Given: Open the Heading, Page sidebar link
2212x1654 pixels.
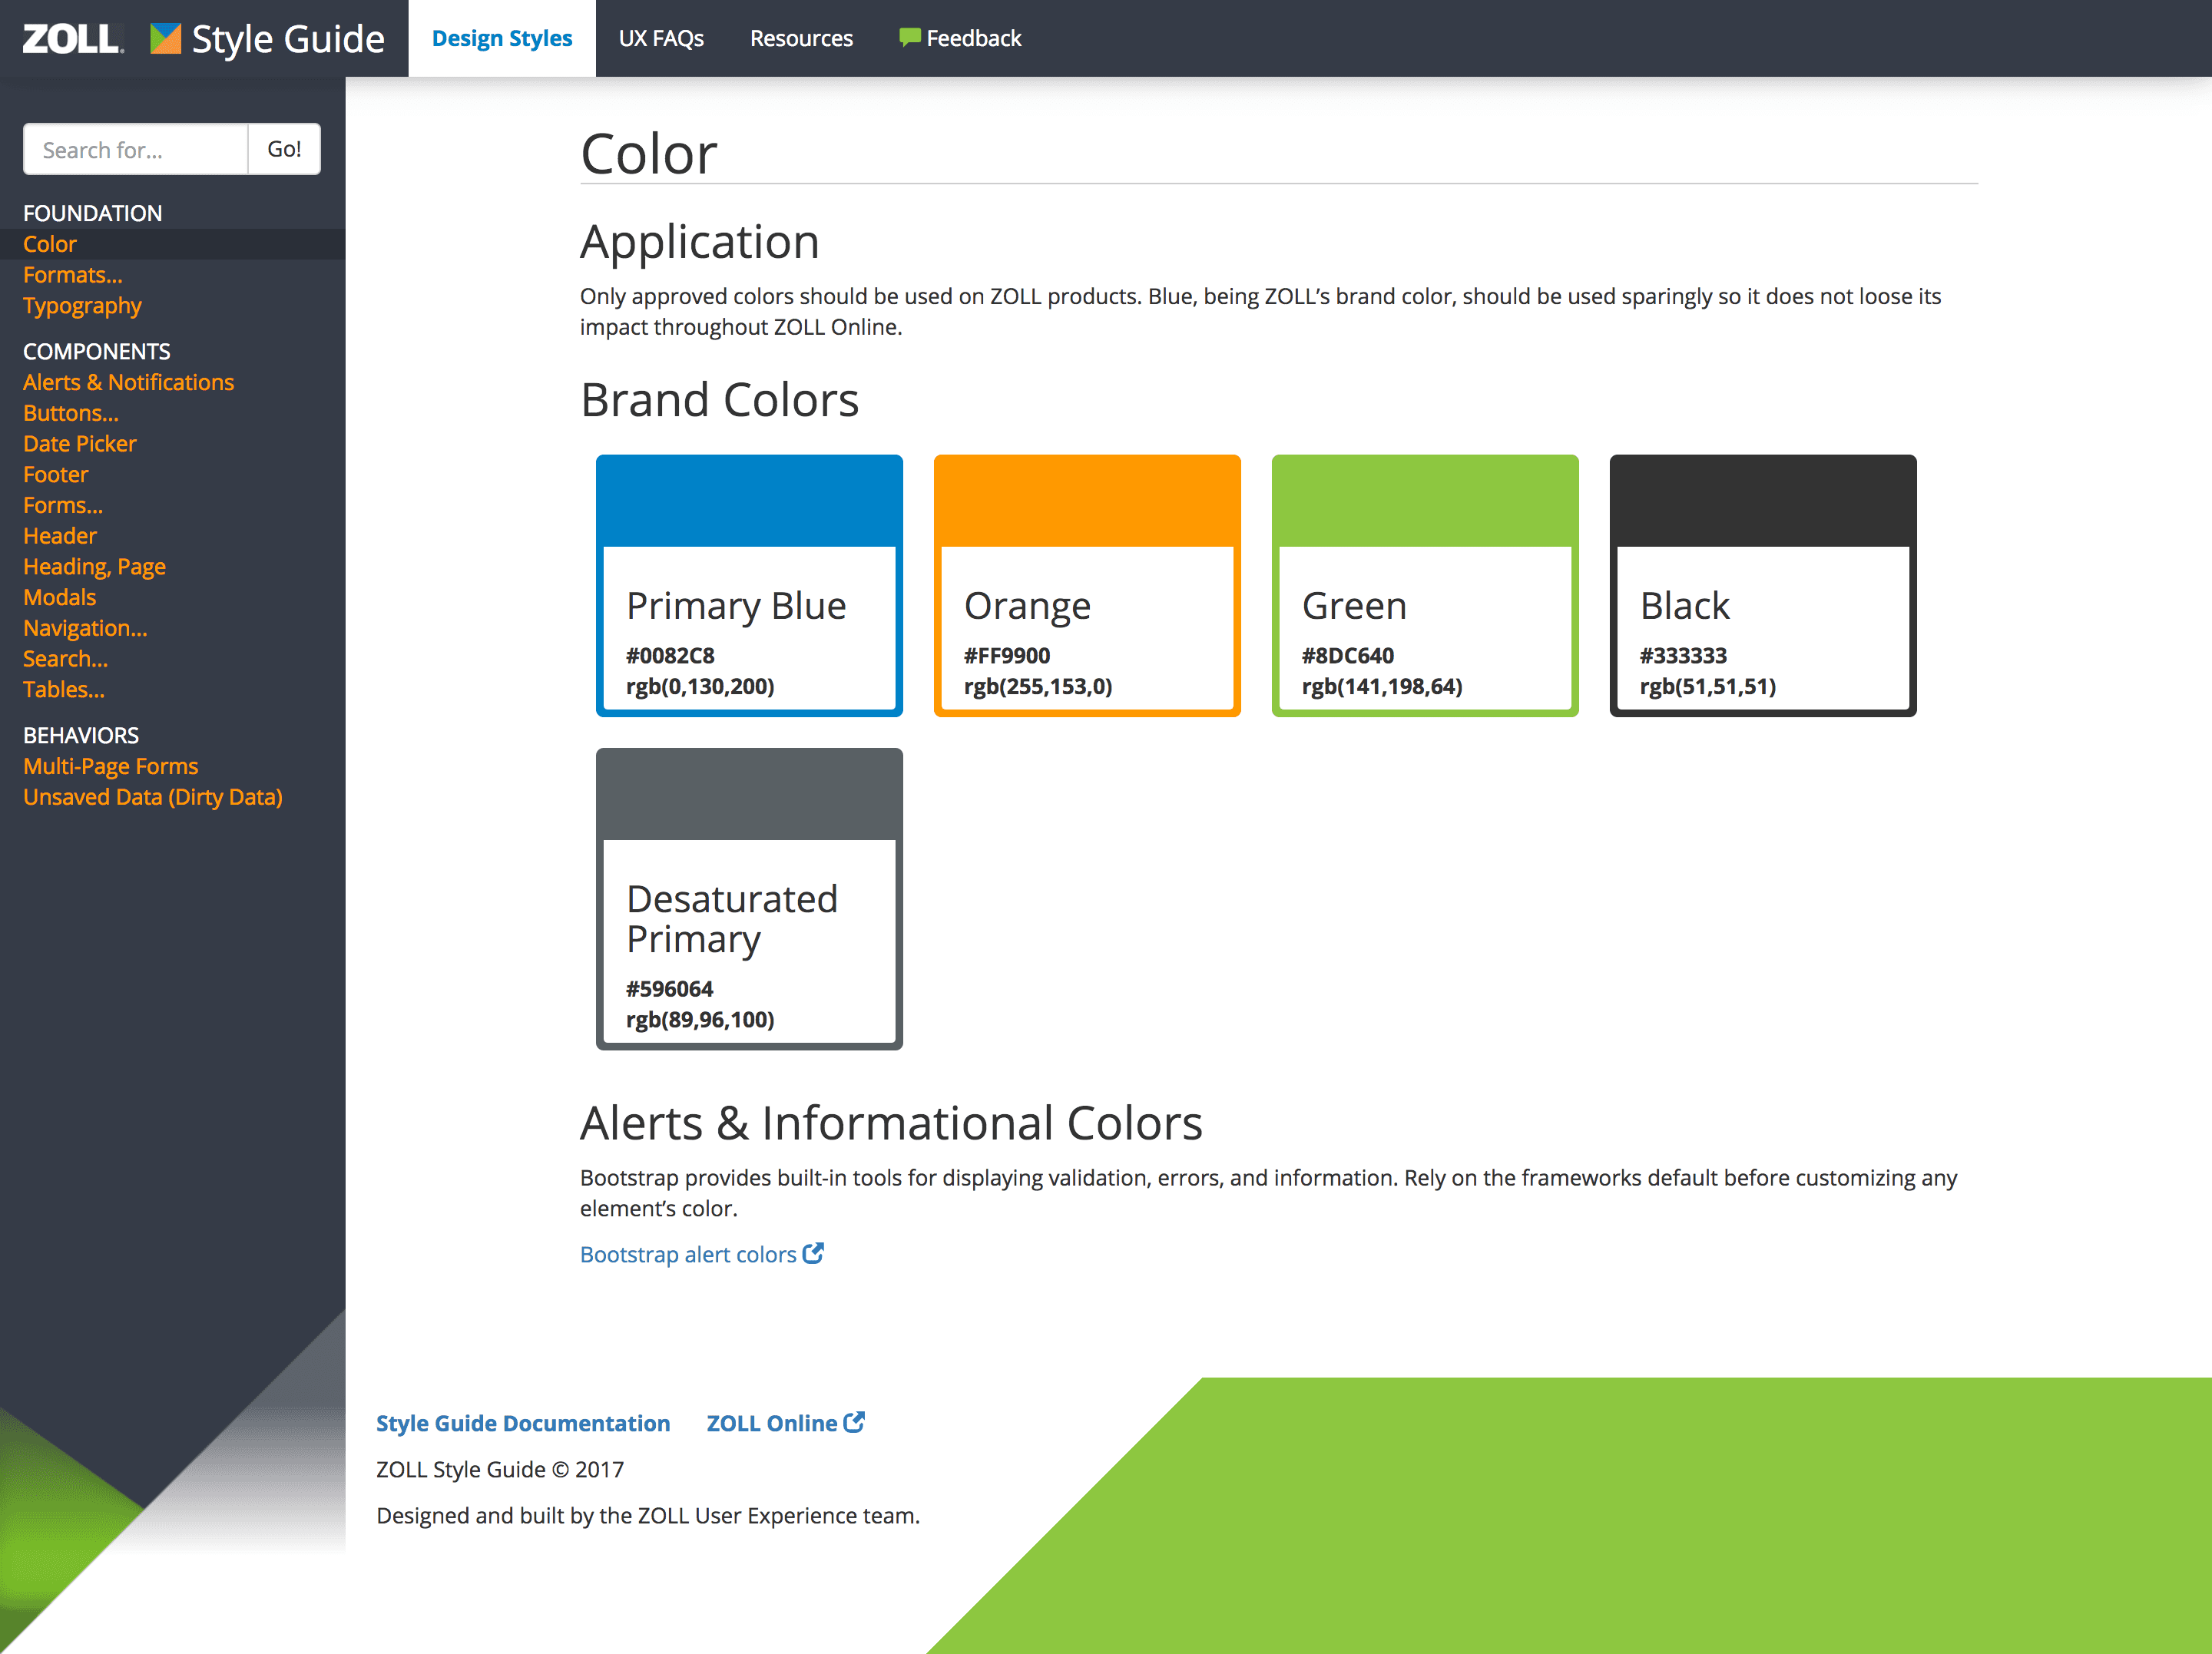Looking at the screenshot, I should point(94,567).
